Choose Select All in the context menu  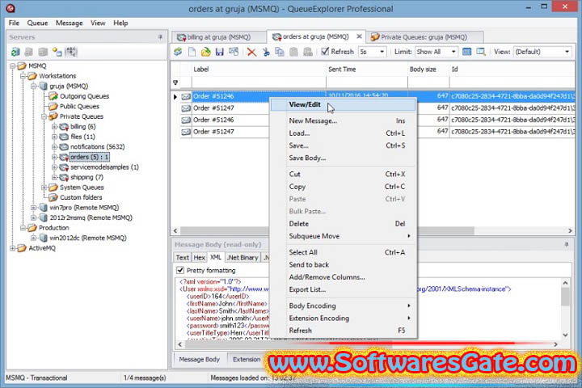click(343, 252)
